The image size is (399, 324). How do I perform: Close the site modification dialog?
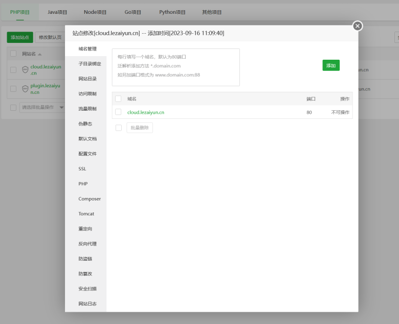358,26
